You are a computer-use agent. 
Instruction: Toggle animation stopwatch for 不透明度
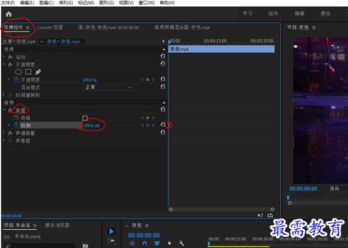click(x=16, y=80)
